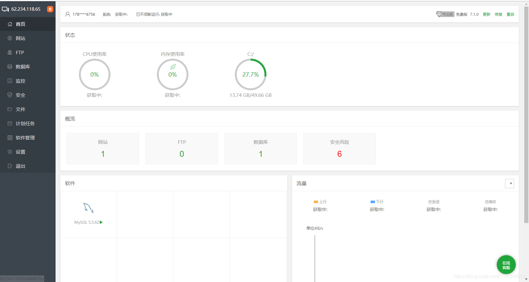Open the 网站 overview card showing 1
Screen dimensions: 529x282
pos(103,149)
